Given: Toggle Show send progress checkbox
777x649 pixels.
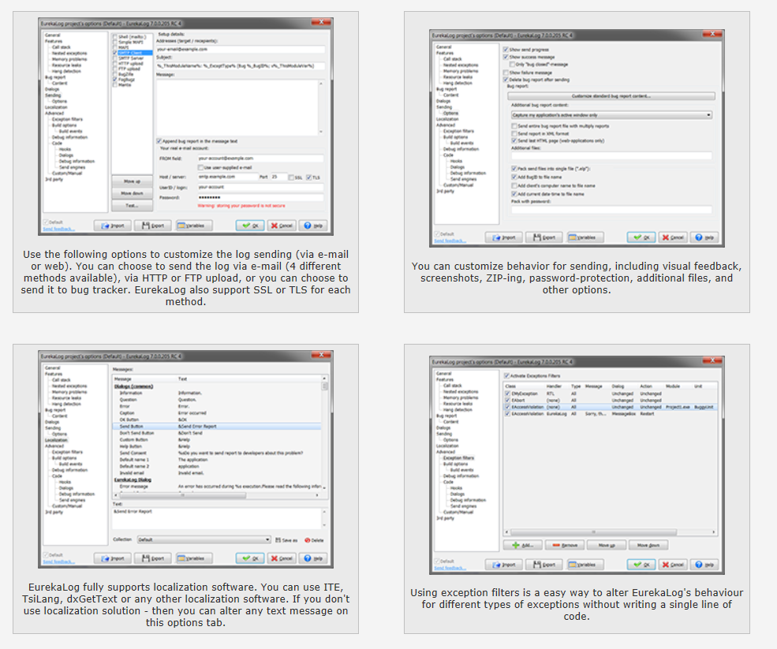Looking at the screenshot, I should click(506, 50).
